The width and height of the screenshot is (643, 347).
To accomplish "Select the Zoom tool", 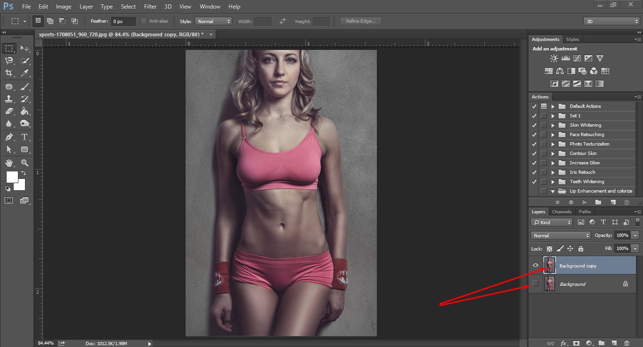I will [x=24, y=163].
